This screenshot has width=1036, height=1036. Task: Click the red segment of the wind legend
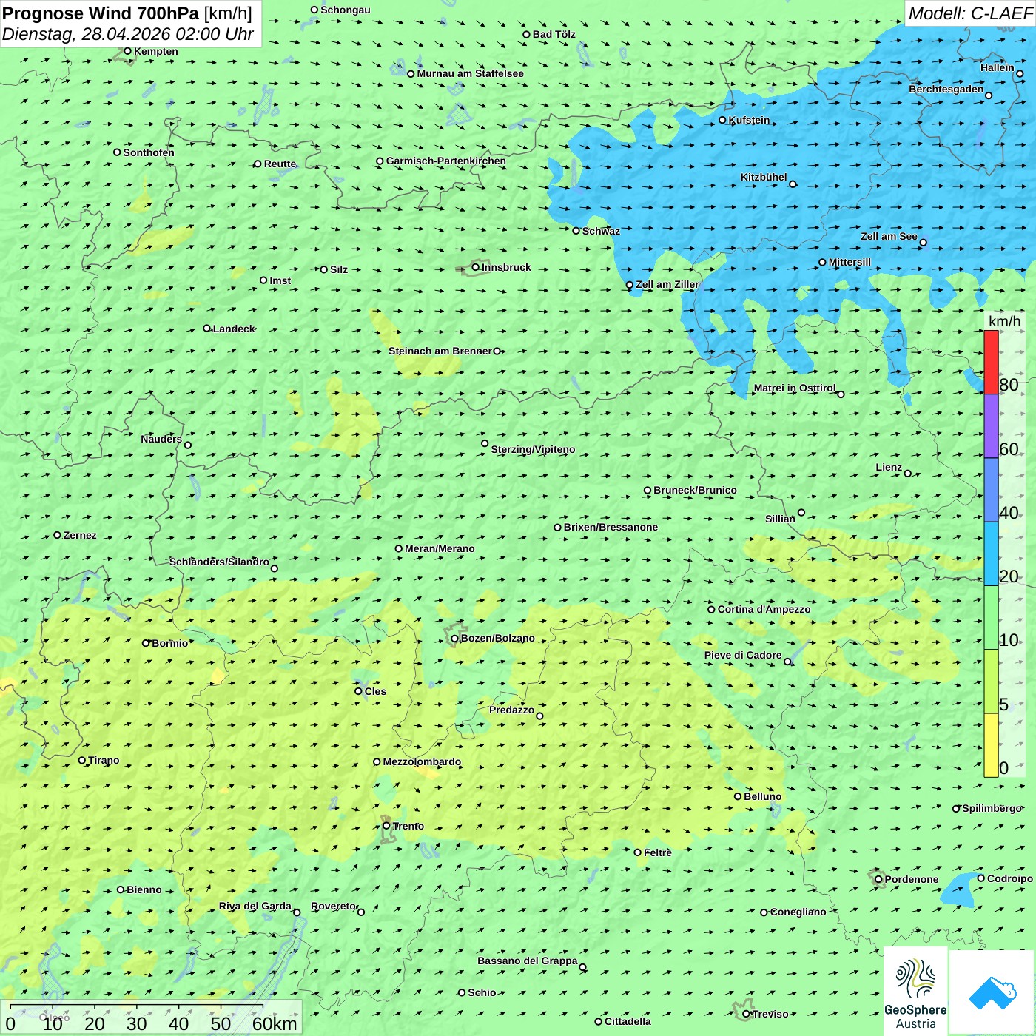pos(991,362)
